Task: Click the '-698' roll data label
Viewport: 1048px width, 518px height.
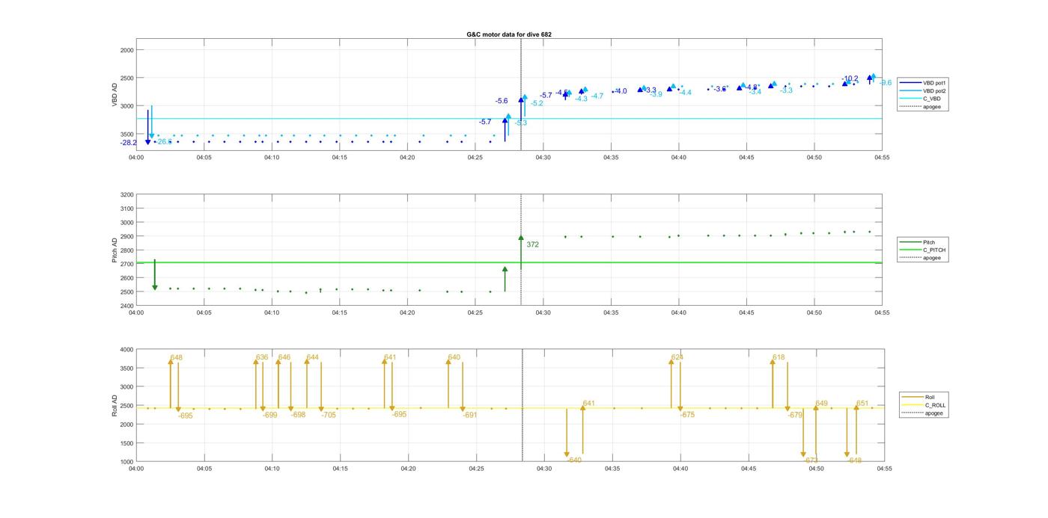Action: point(299,415)
